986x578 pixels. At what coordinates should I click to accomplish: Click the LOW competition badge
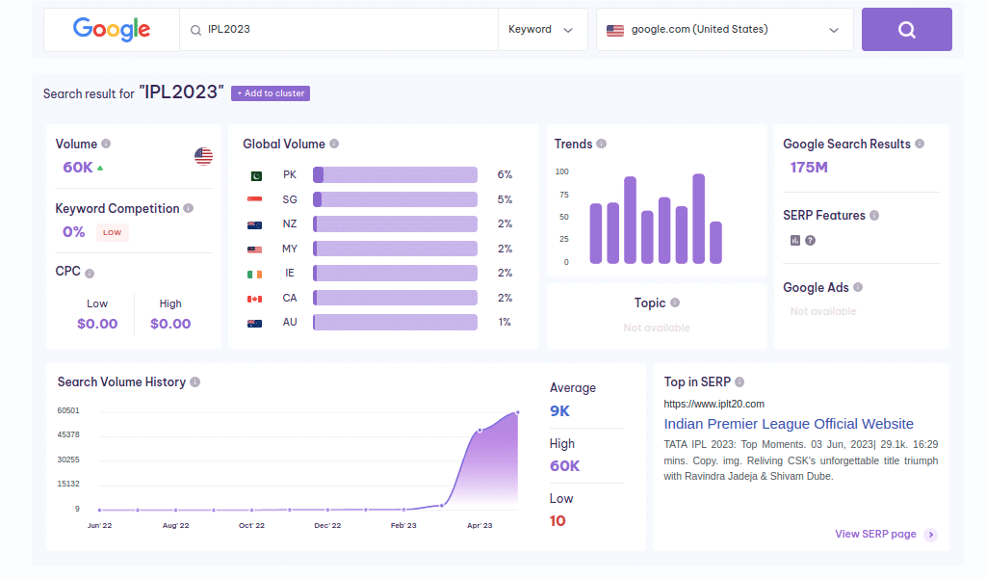pos(112,232)
